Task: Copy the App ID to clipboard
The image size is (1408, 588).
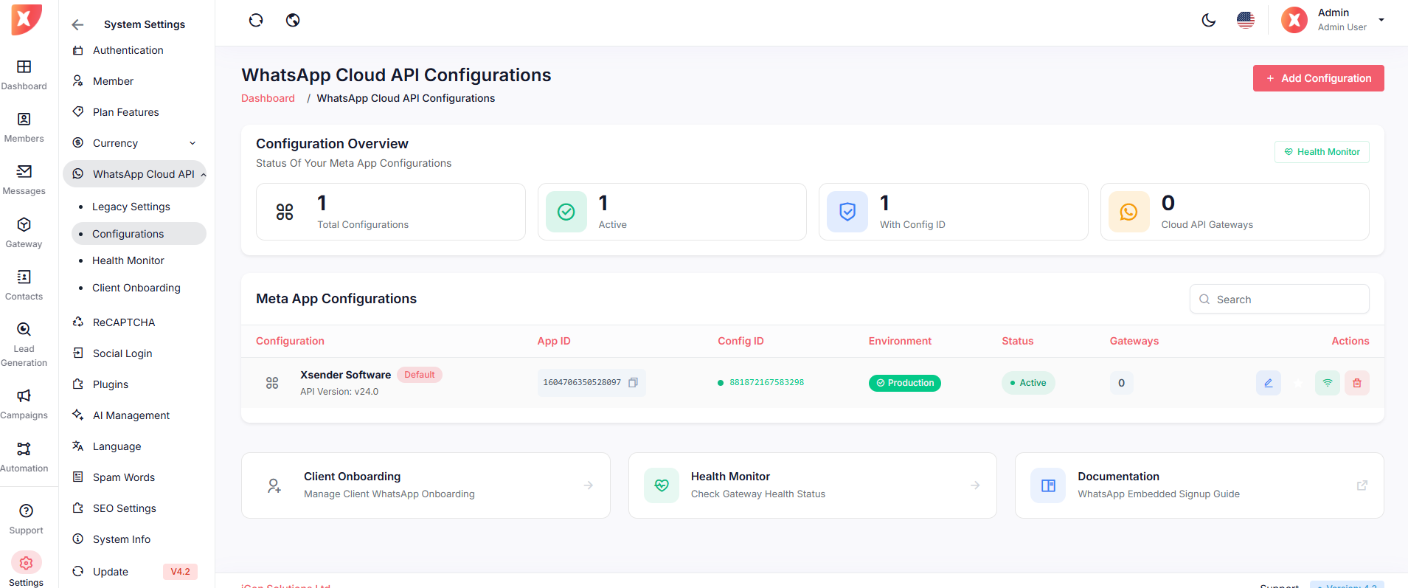Action: [633, 383]
